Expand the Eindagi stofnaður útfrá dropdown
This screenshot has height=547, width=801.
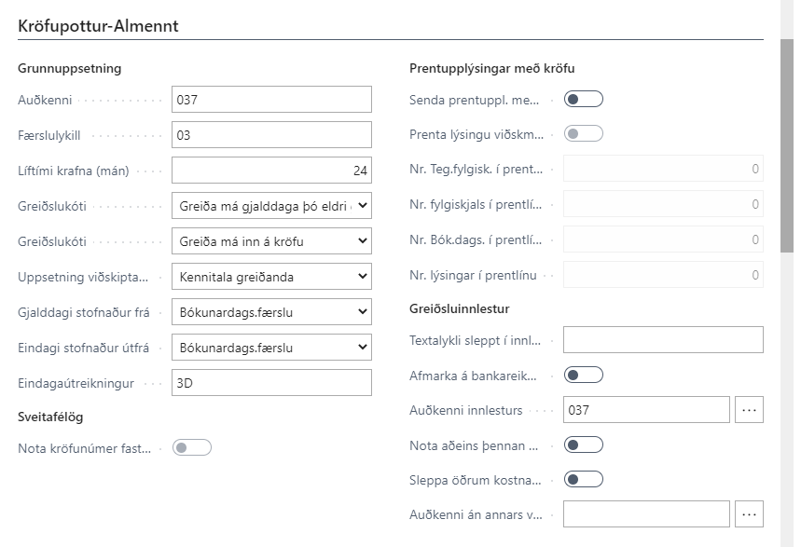pos(271,348)
